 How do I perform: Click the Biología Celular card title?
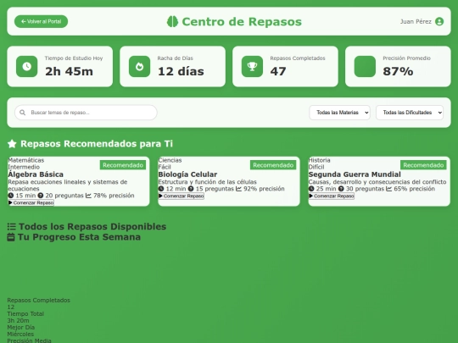187,174
